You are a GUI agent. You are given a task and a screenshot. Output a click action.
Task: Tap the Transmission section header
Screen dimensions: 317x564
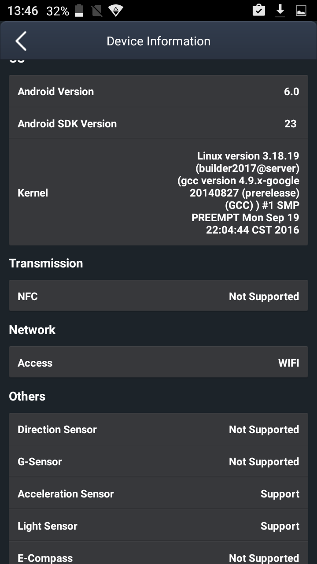click(46, 263)
